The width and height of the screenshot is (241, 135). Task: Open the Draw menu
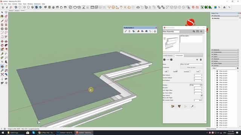coord(20,4)
